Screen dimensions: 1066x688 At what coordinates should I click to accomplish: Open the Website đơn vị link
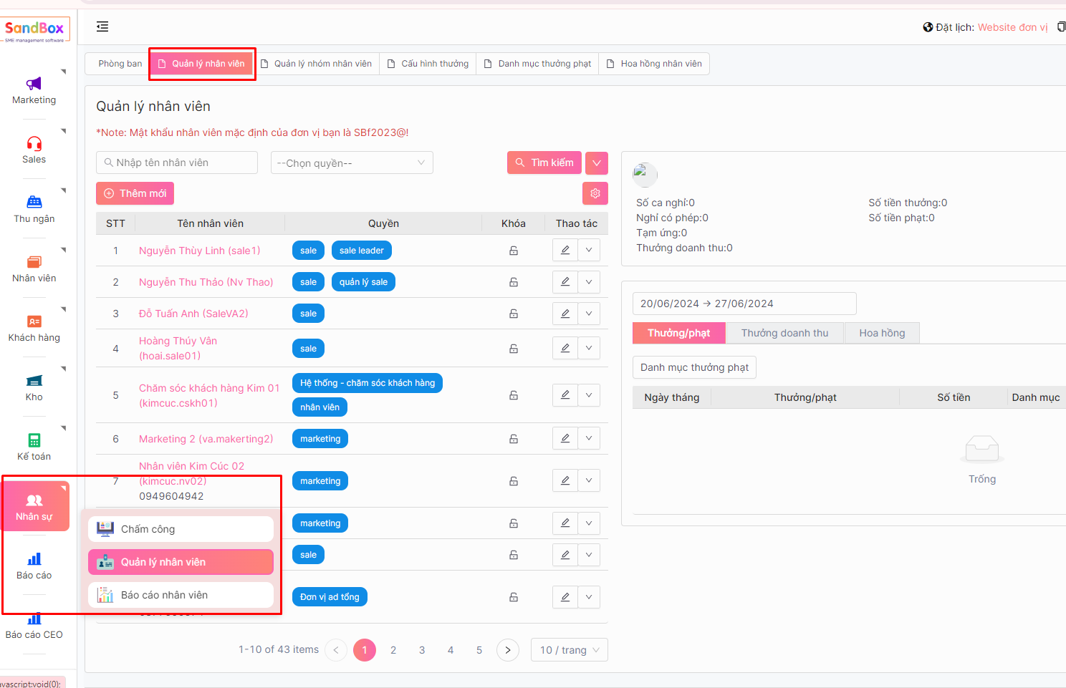click(x=1012, y=27)
